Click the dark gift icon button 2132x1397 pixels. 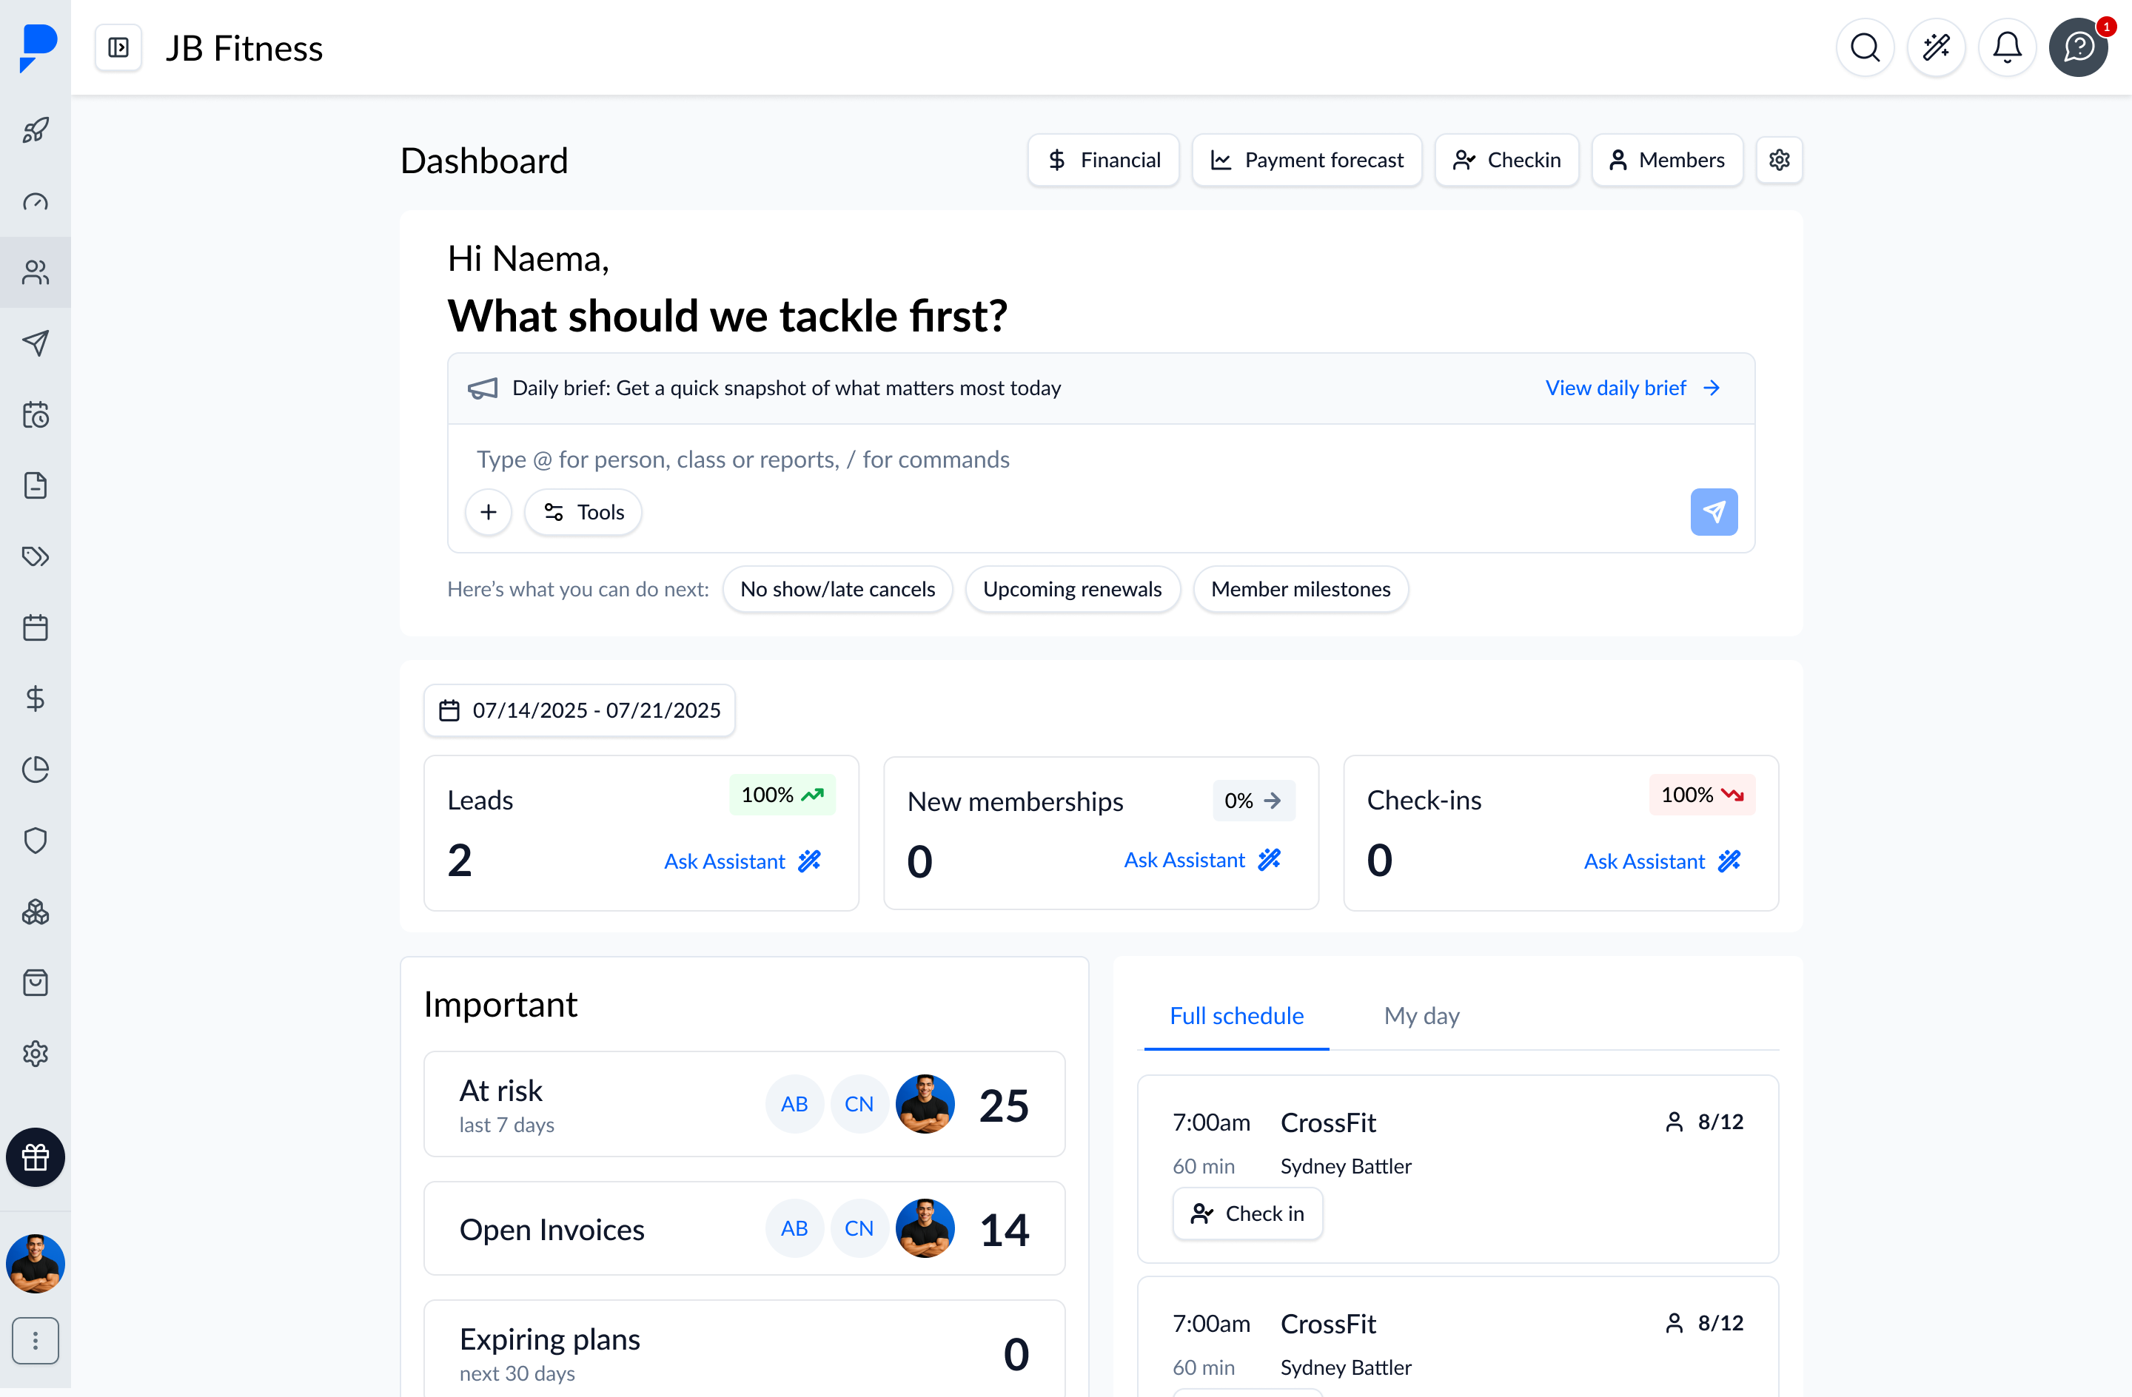(x=36, y=1157)
